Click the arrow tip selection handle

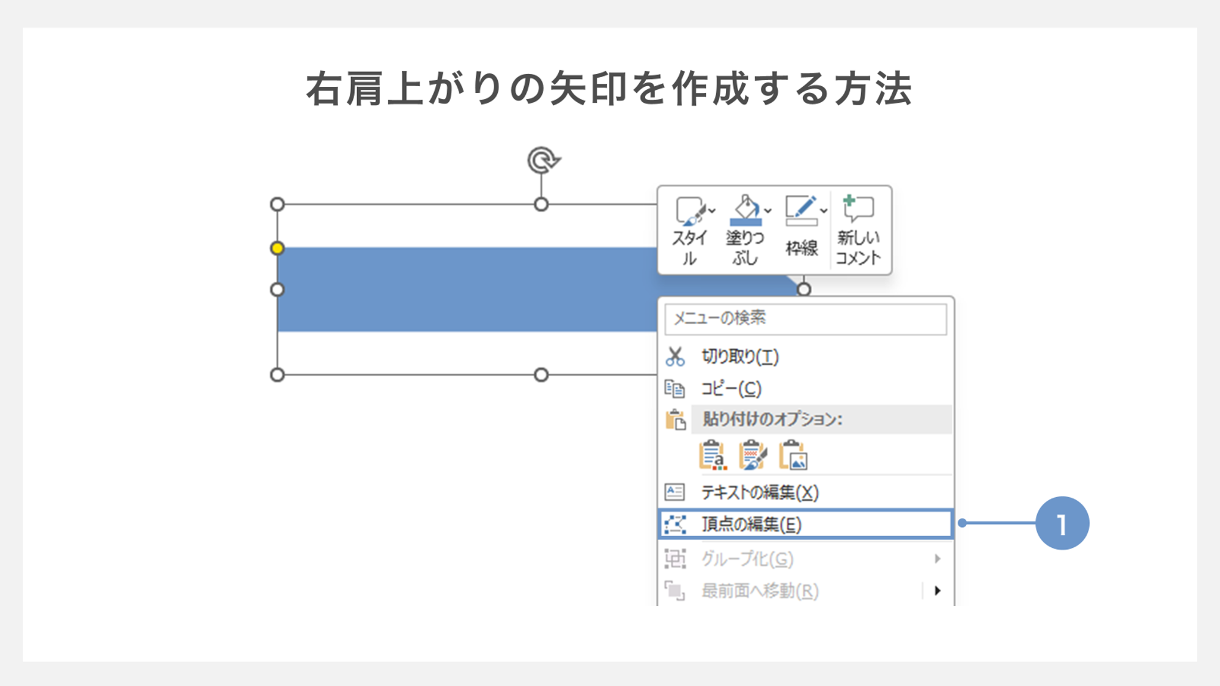804,289
